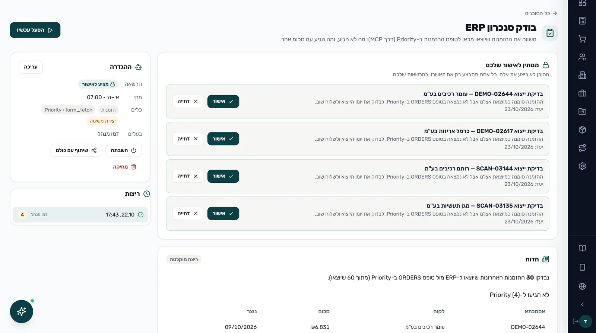Click the שיתוף עם כולם share button
Image resolution: width=596 pixels, height=333 pixels.
pos(76,150)
